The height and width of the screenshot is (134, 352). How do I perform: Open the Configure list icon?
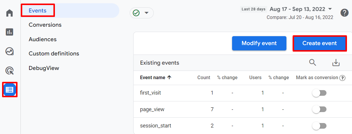[10, 90]
